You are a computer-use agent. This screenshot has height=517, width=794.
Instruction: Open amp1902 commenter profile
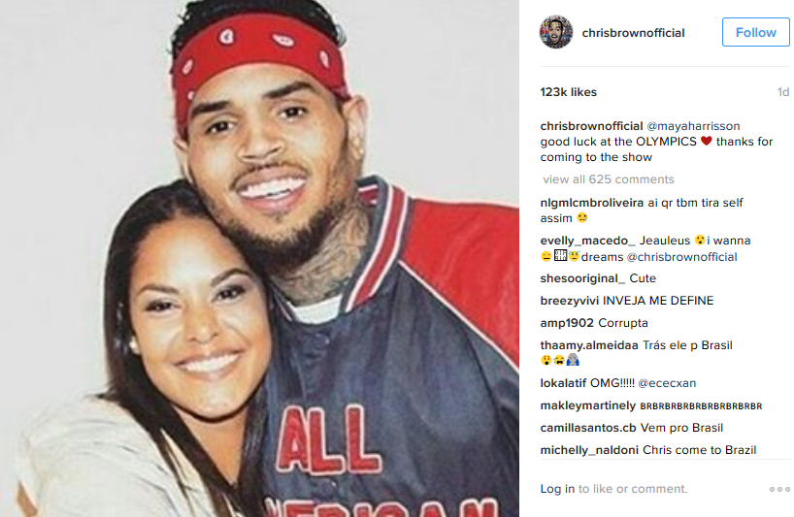coord(567,323)
